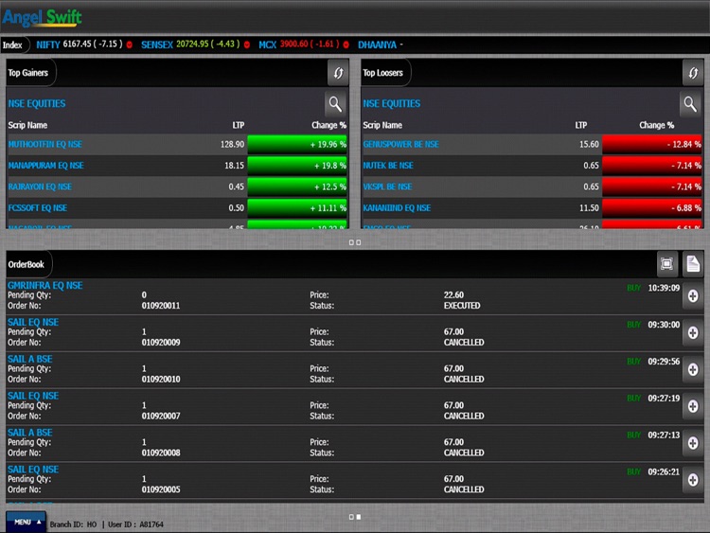This screenshot has width=710, height=533.
Task: Click the User ID A81764 text
Action: [135, 524]
